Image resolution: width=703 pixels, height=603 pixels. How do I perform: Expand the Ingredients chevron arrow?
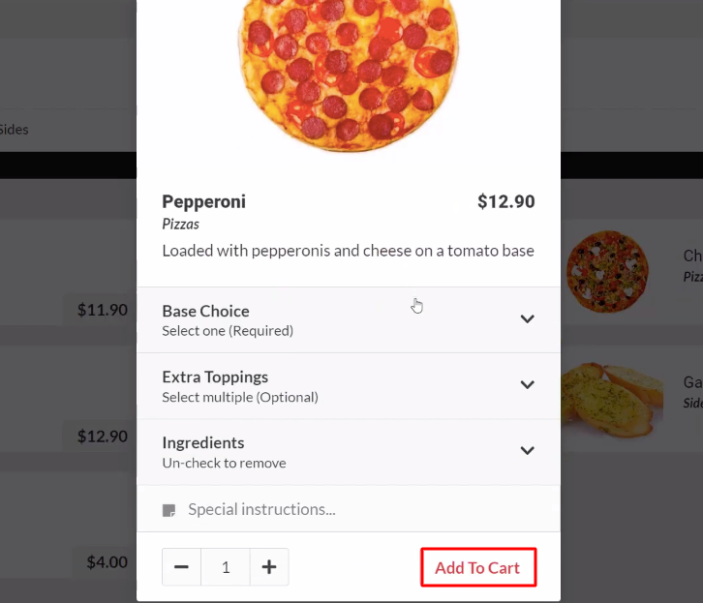click(527, 451)
